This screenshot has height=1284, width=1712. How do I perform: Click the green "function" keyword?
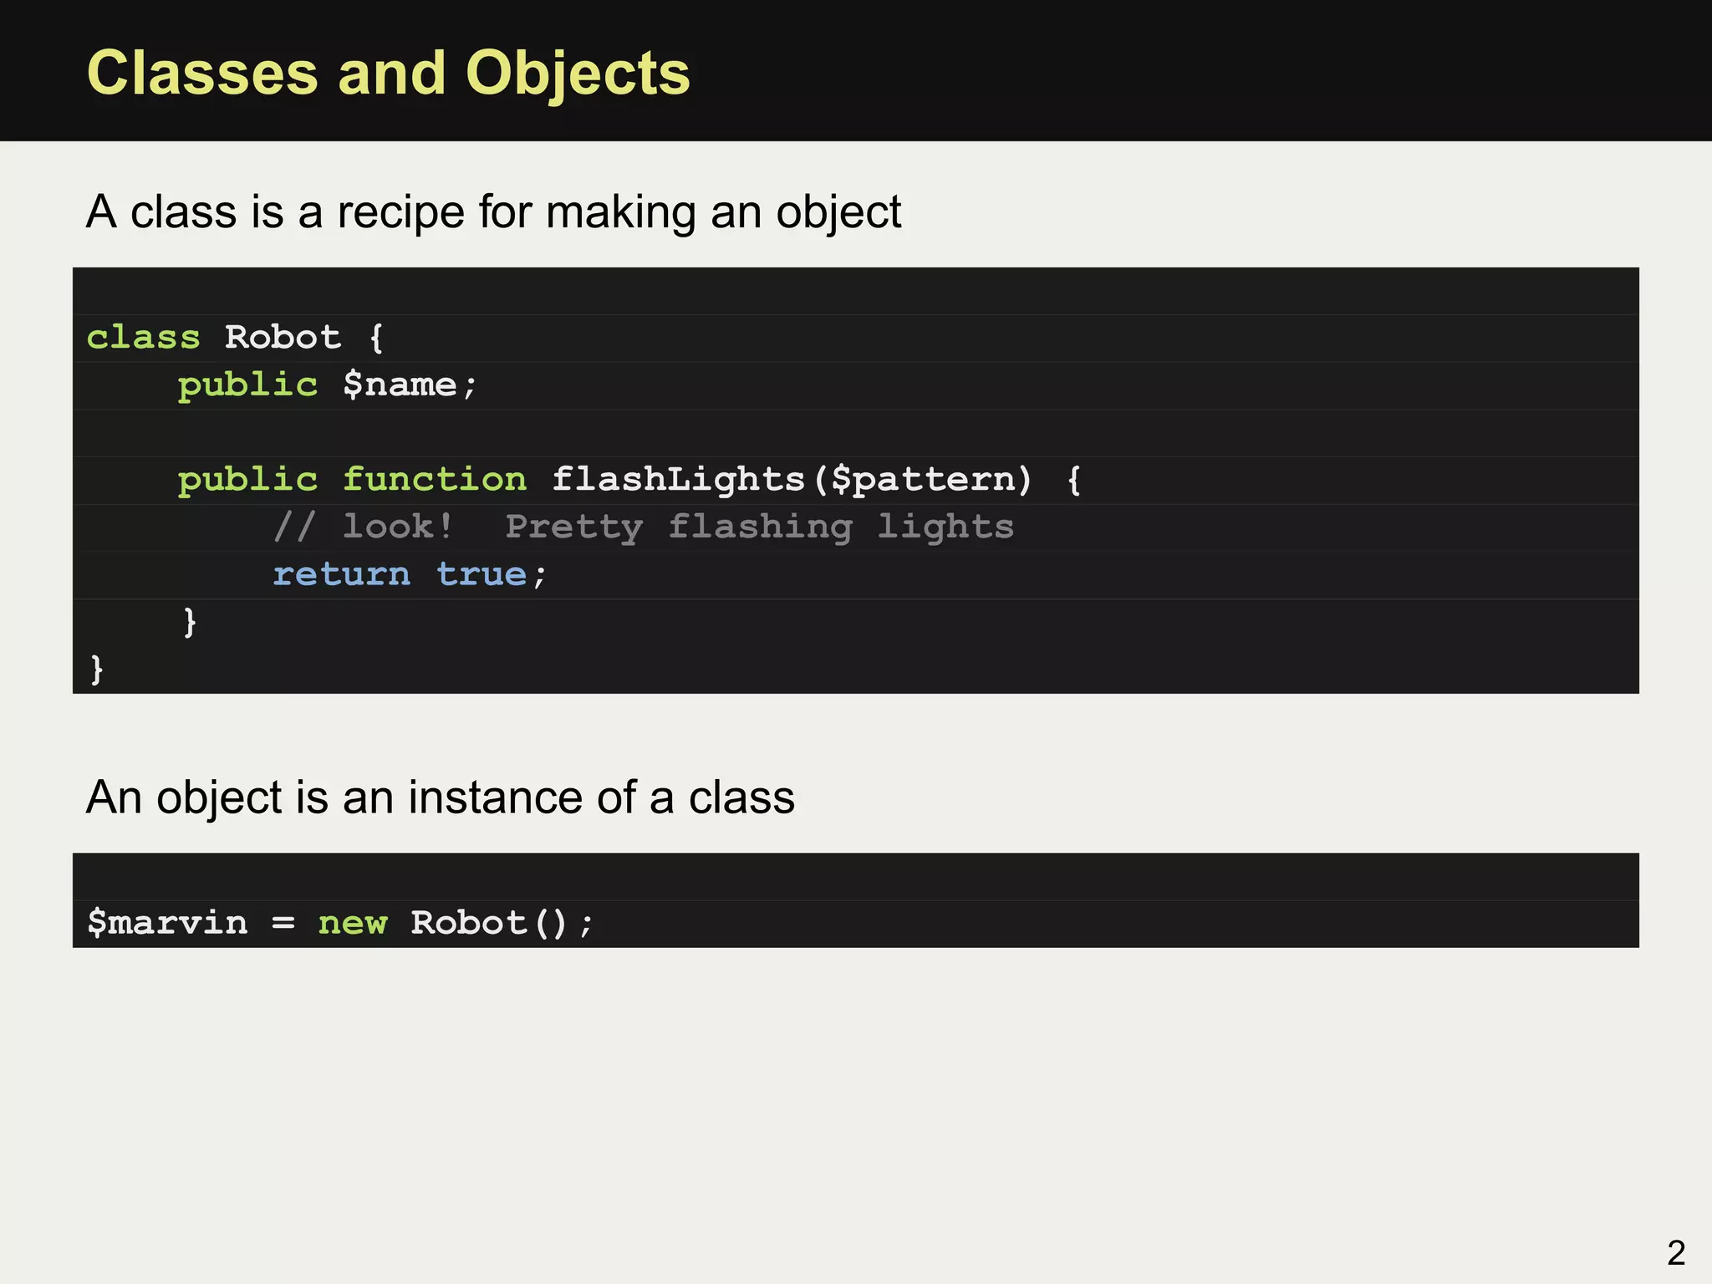(x=435, y=479)
